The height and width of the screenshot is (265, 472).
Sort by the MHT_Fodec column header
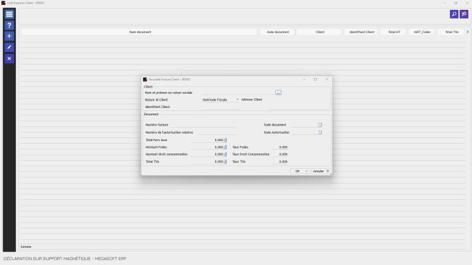pos(422,32)
